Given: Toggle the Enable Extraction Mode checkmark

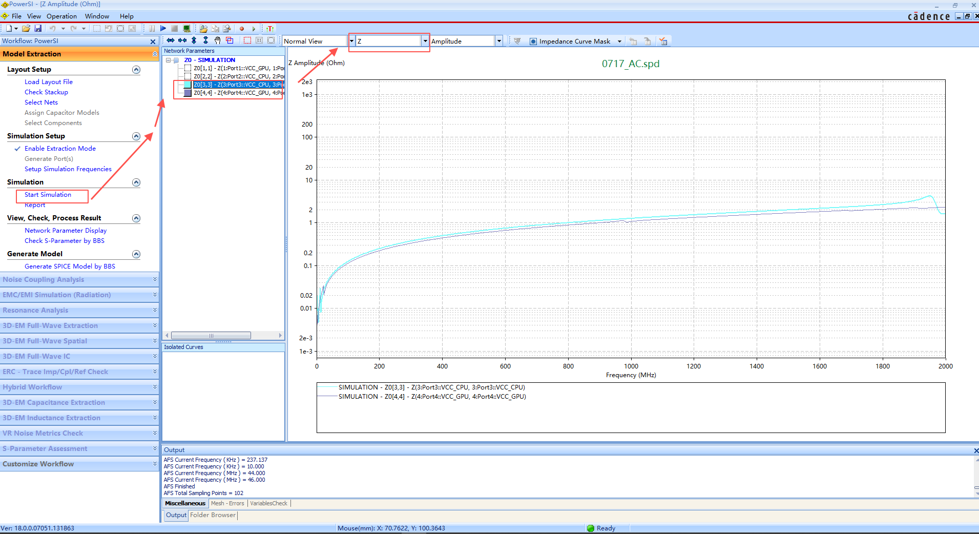Looking at the screenshot, I should pos(17,149).
